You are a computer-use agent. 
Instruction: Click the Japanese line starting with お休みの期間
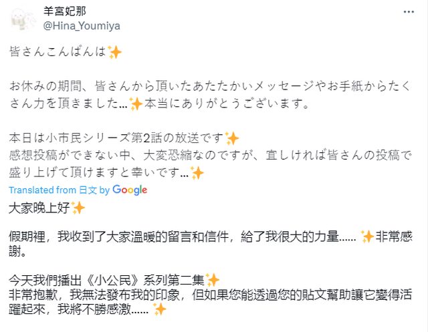tap(201, 88)
